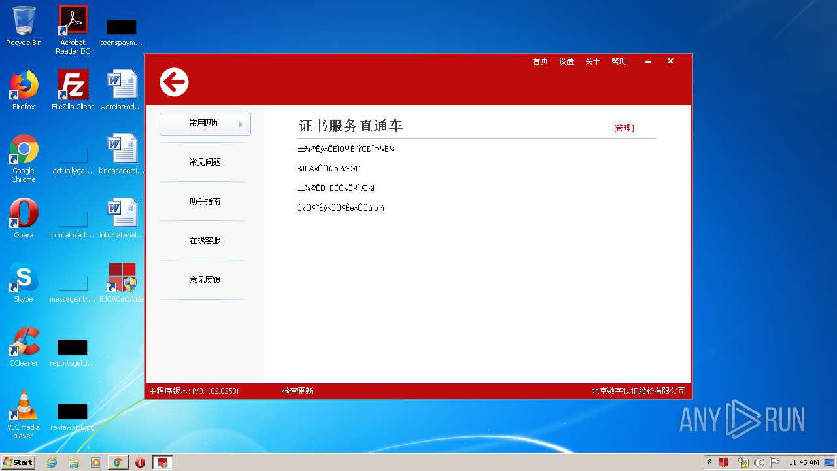Select the 意见反馈 sidebar tab

(205, 280)
